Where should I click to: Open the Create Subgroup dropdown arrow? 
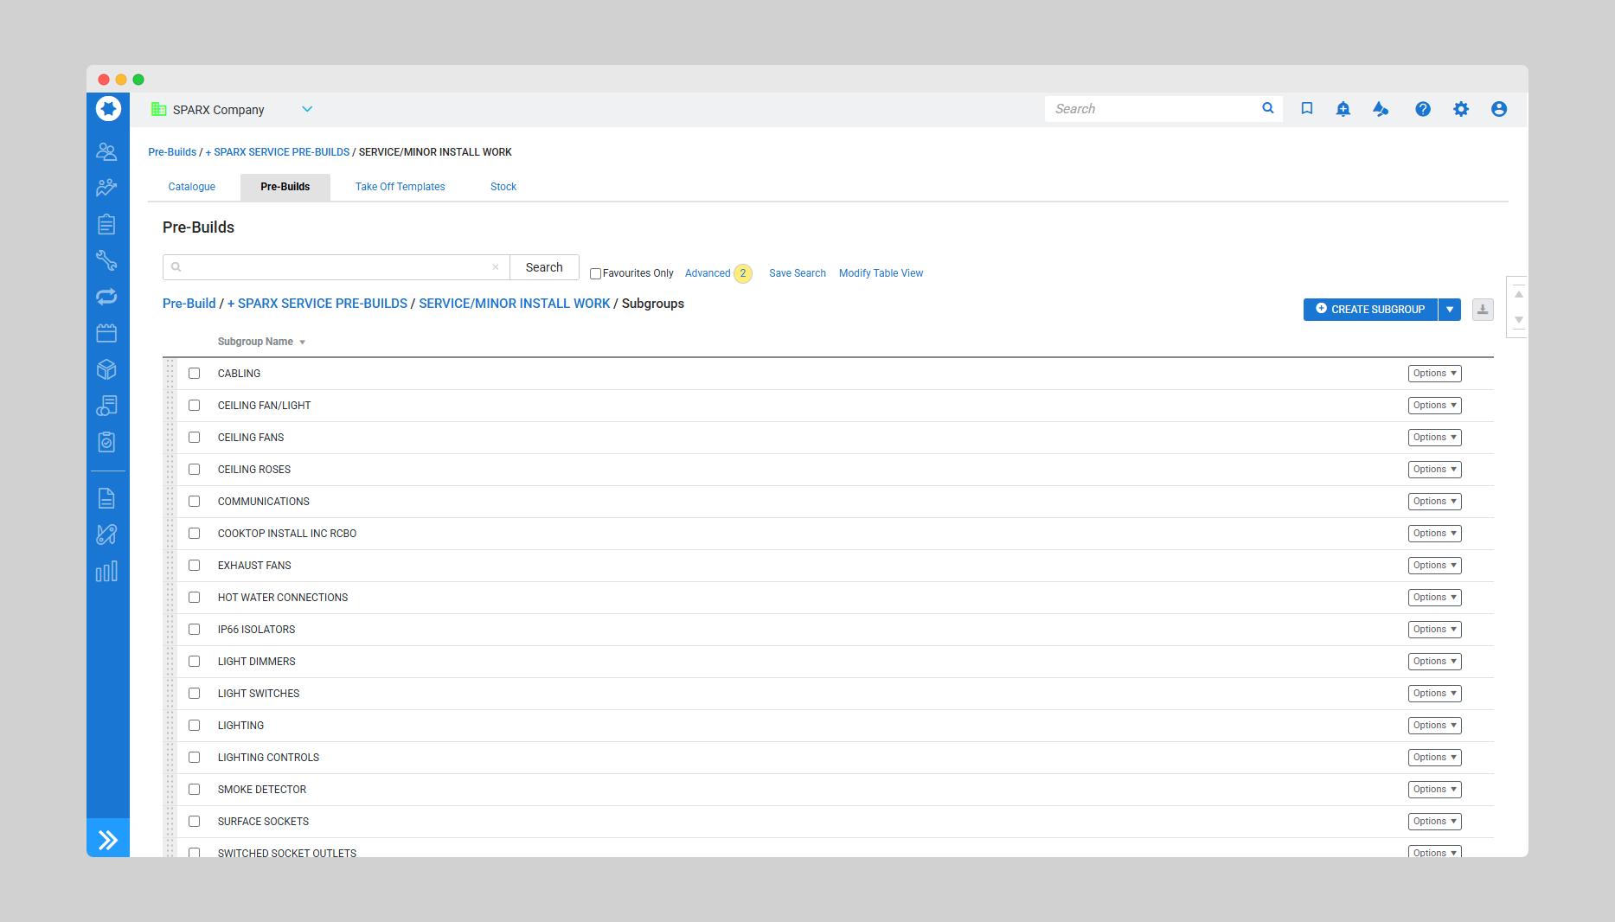(x=1450, y=310)
